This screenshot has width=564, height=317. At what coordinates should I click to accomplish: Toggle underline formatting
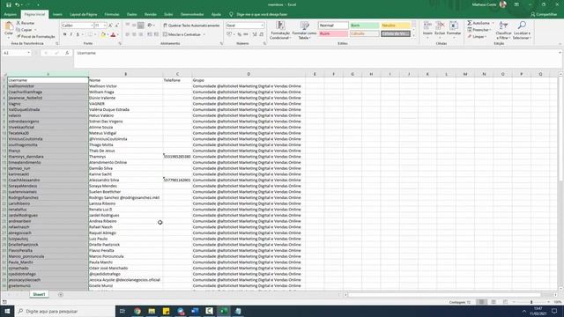coord(78,34)
